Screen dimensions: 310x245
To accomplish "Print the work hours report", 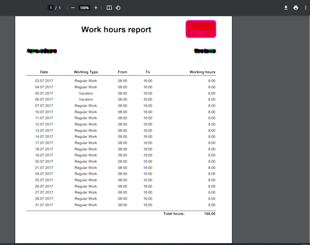I will pos(296,8).
